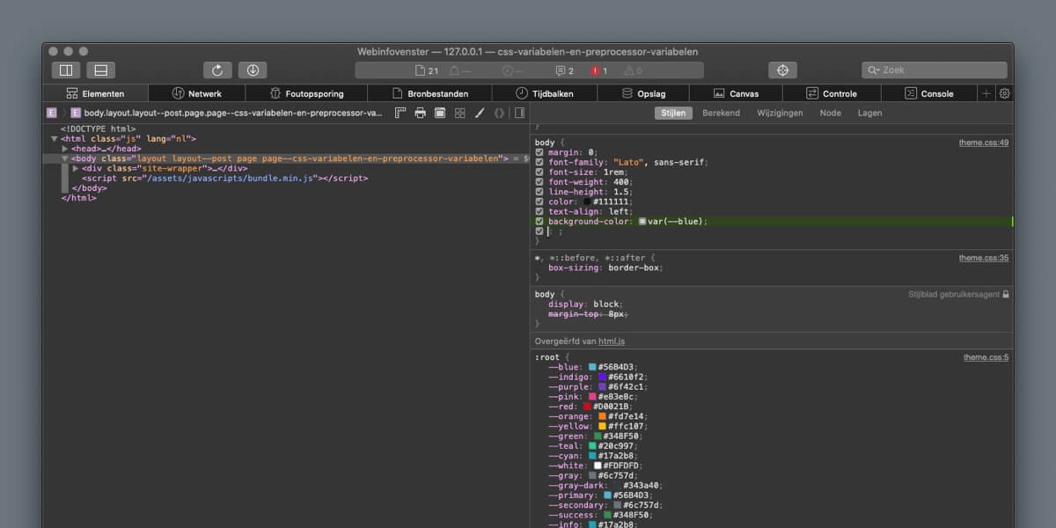This screenshot has height=528, width=1056.
Task: Switch to the Netwerk tab
Action: [x=197, y=93]
